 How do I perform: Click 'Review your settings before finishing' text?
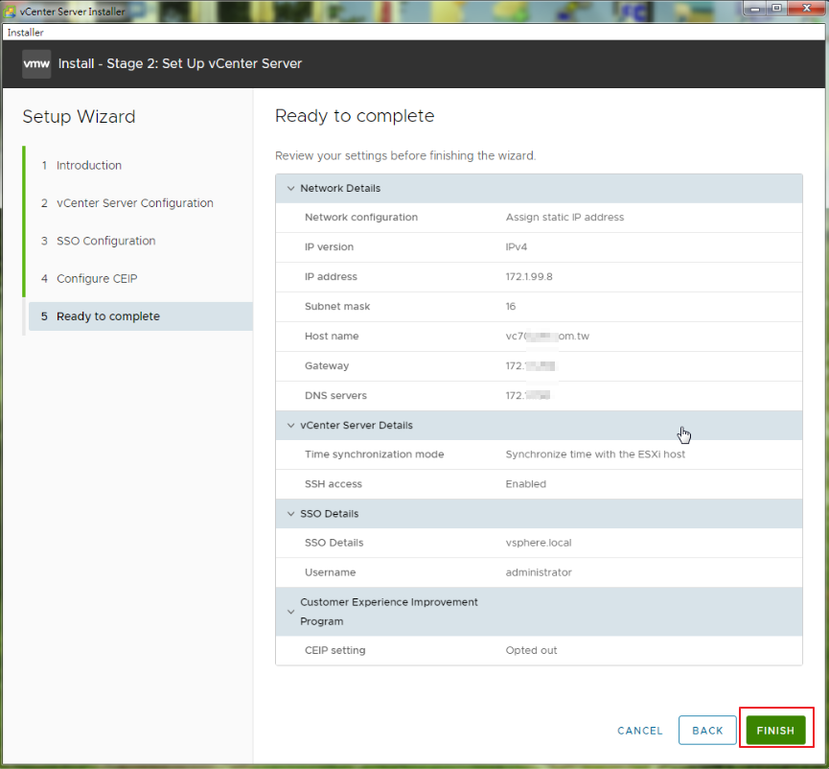pyautogui.click(x=405, y=156)
